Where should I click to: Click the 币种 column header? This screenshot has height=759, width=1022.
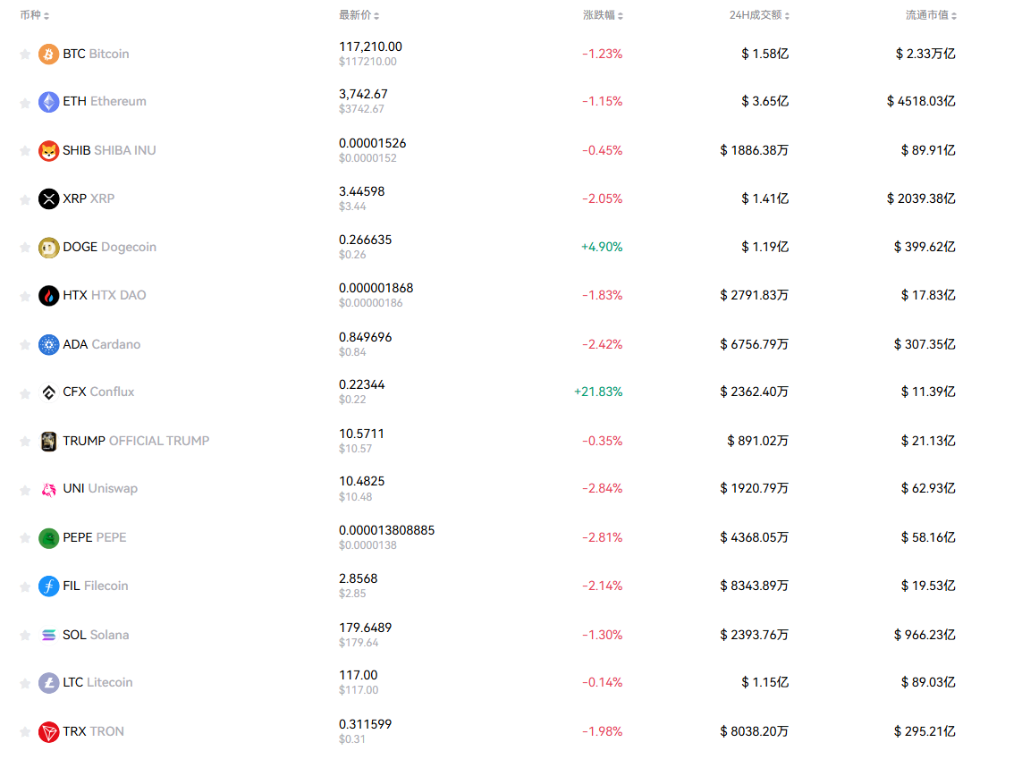[x=30, y=15]
